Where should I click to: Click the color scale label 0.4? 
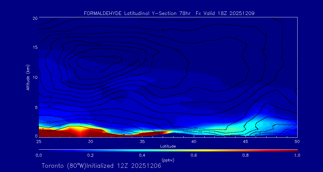142,155
